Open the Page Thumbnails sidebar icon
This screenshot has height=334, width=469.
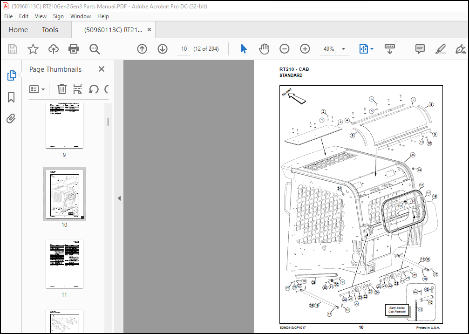(x=11, y=75)
